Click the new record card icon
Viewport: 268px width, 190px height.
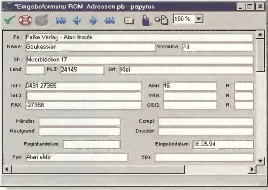pyautogui.click(x=129, y=20)
